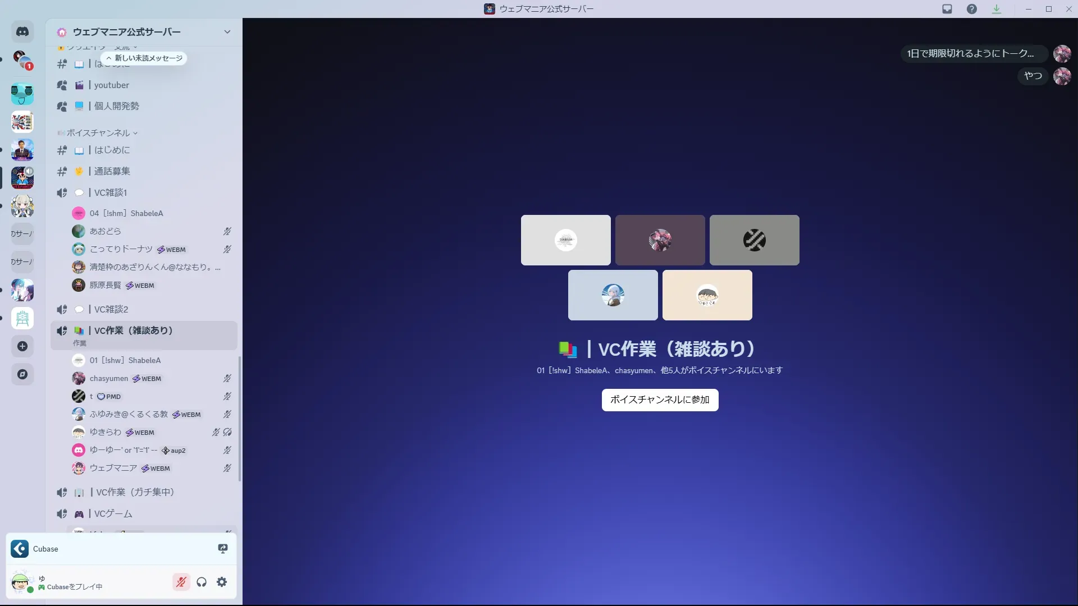Click the Cubase screen share icon
The width and height of the screenshot is (1078, 606).
click(223, 549)
